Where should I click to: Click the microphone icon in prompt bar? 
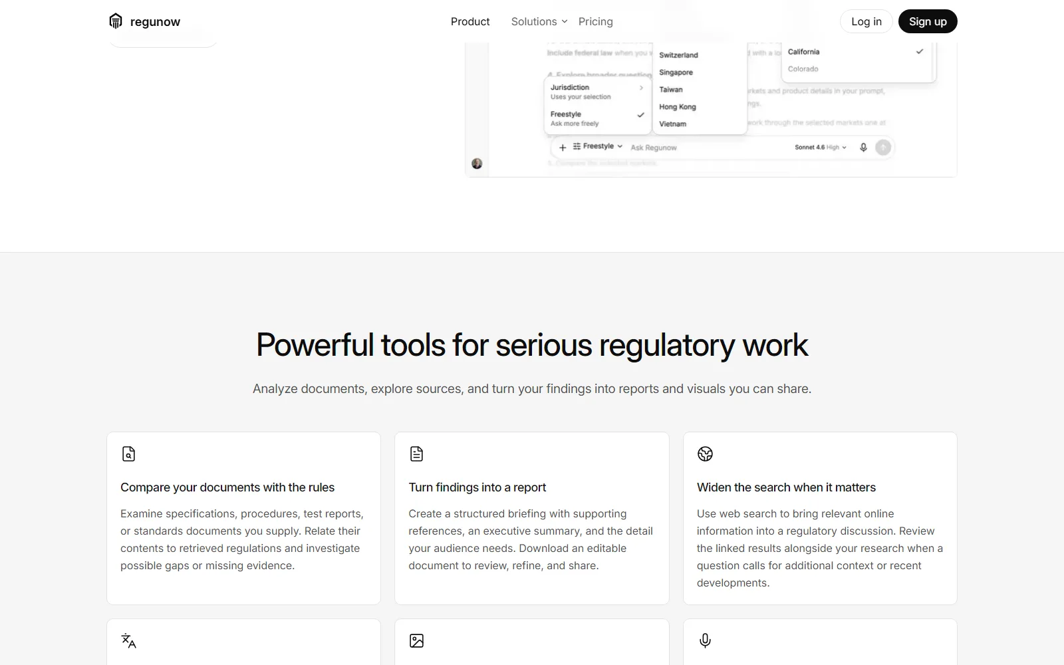coord(863,148)
